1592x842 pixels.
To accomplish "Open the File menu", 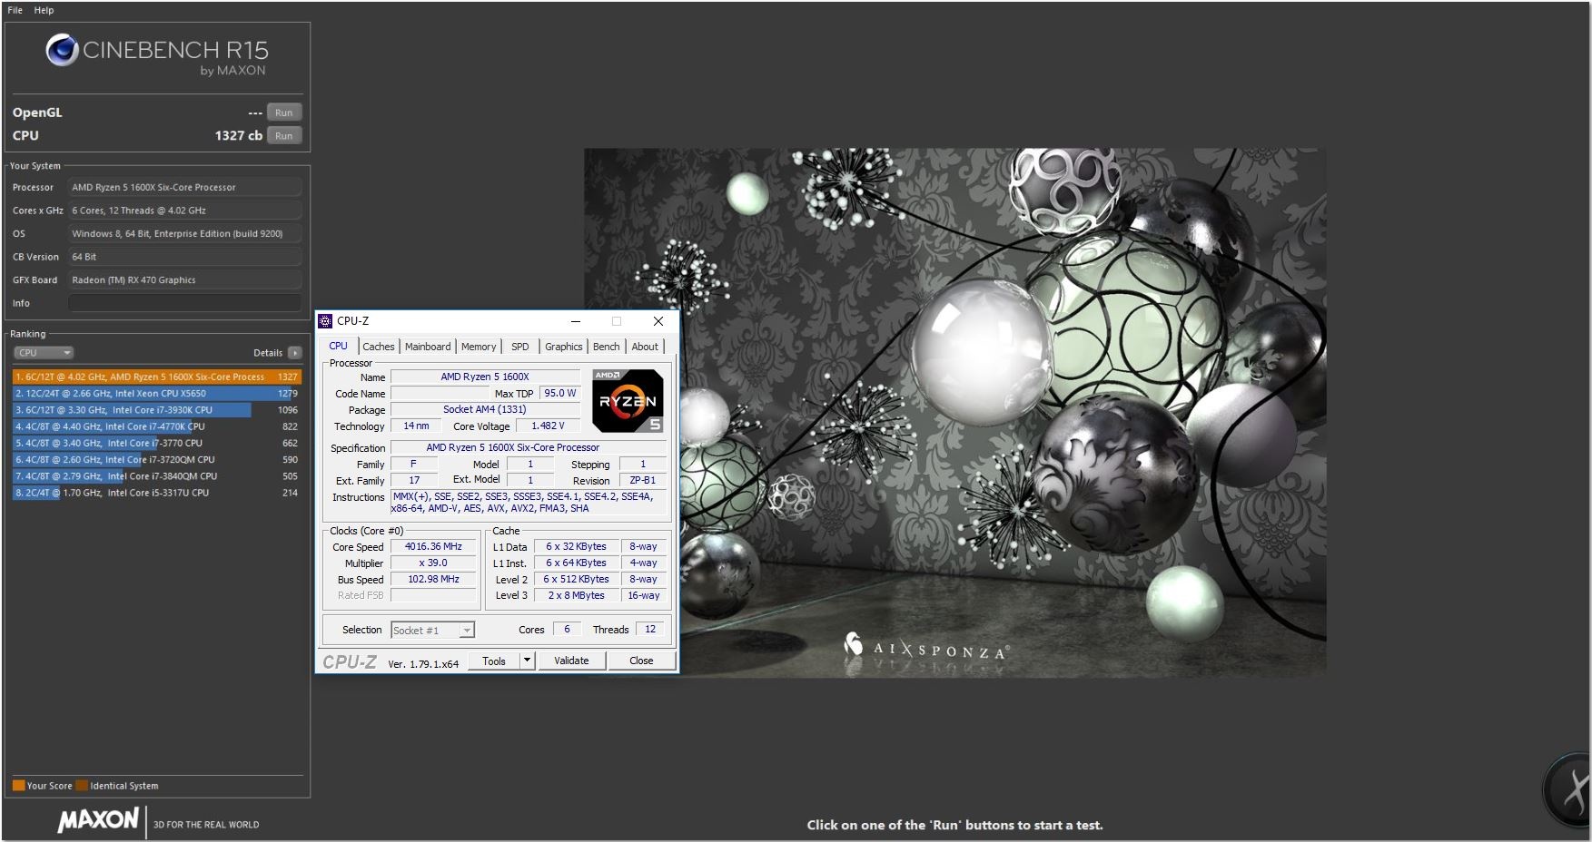I will [14, 10].
